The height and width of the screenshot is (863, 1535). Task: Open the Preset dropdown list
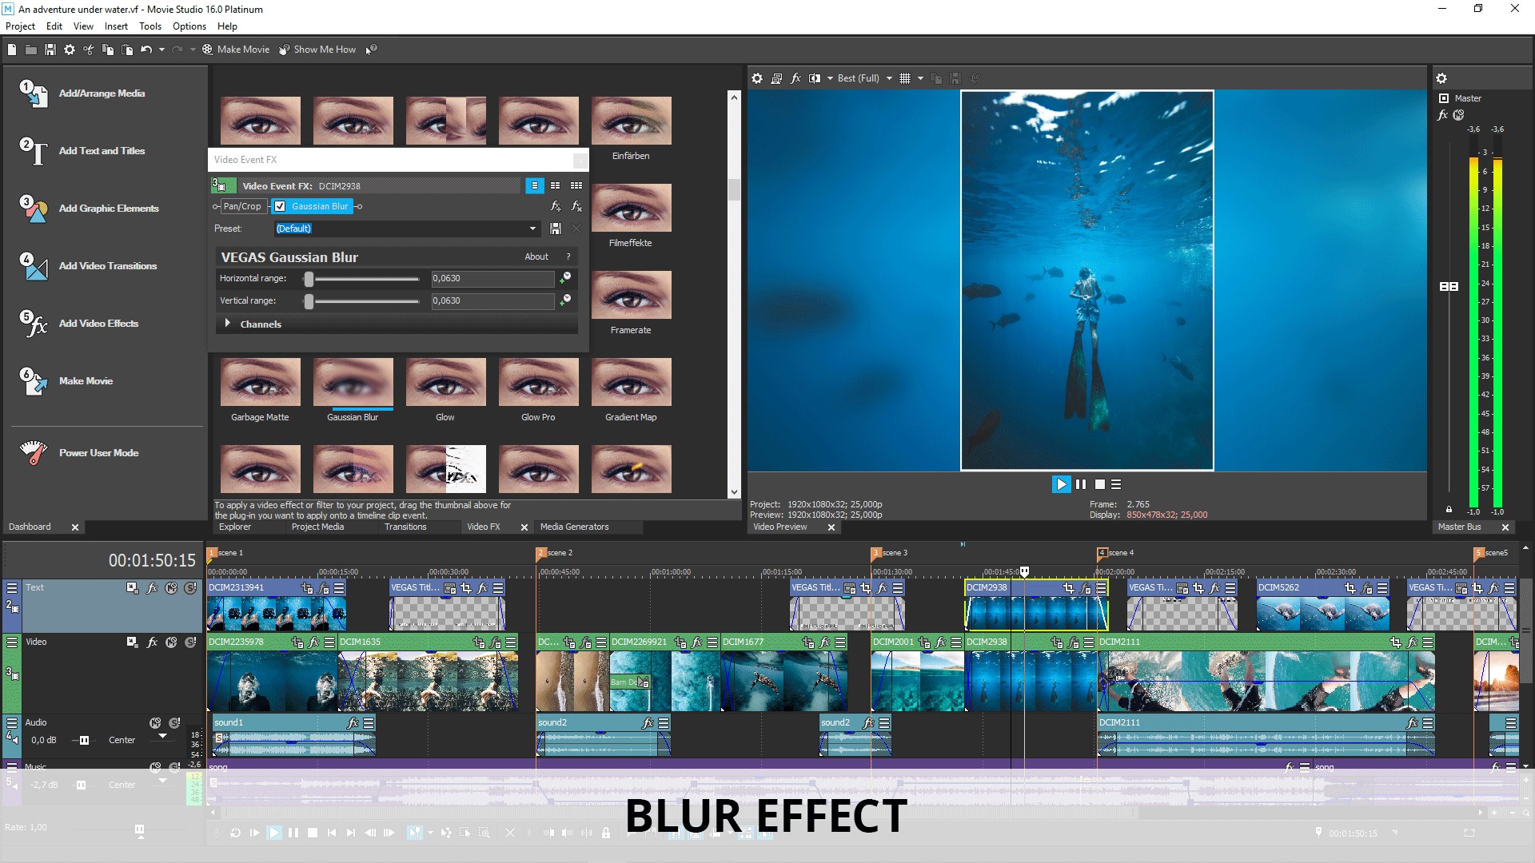[532, 229]
